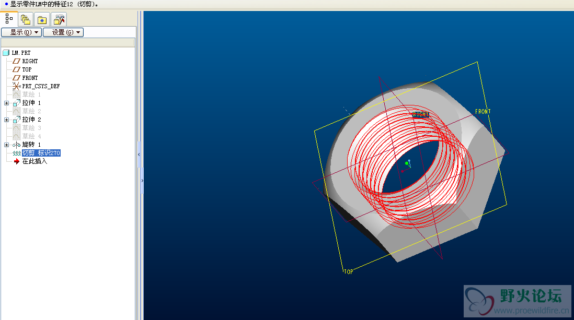Expand the 拉伸 2 feature node
Screen dimensions: 574x320
[7, 120]
